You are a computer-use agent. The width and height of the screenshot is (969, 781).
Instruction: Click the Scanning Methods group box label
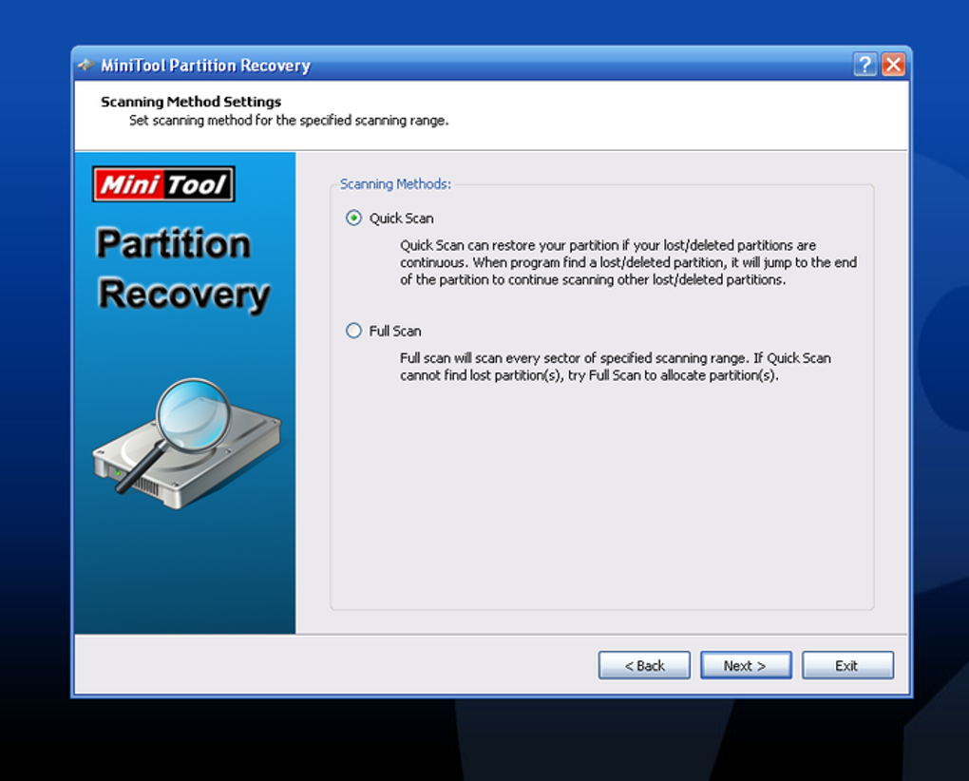coord(394,183)
